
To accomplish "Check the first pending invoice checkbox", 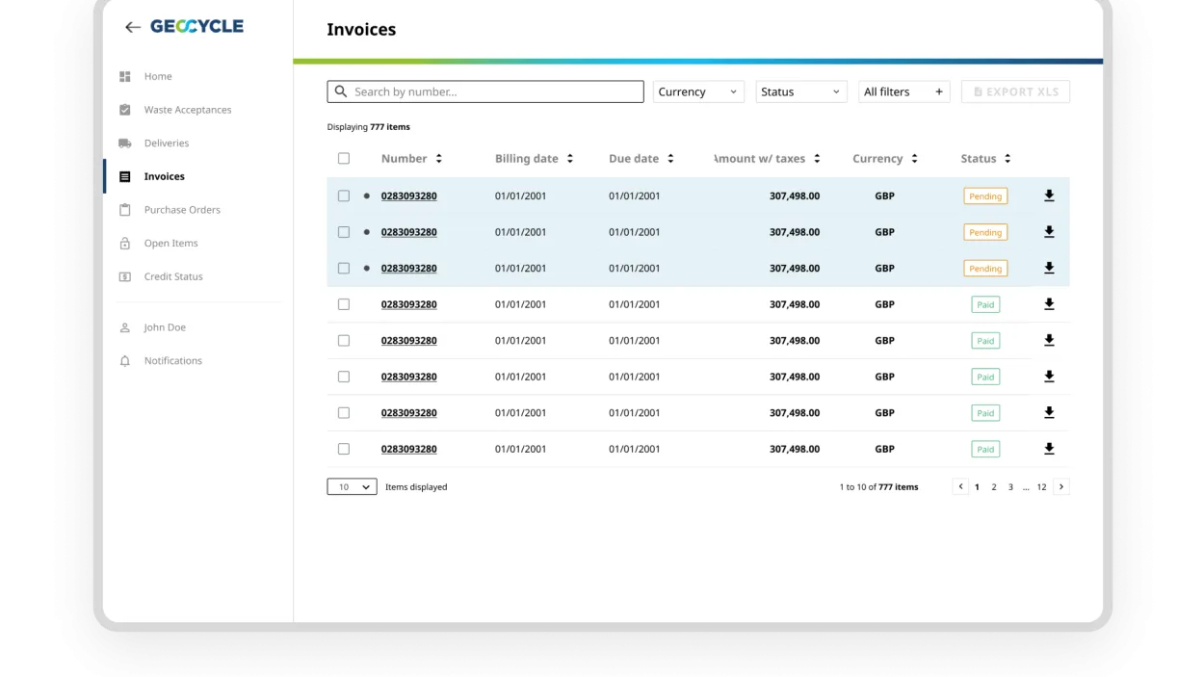I will (344, 195).
